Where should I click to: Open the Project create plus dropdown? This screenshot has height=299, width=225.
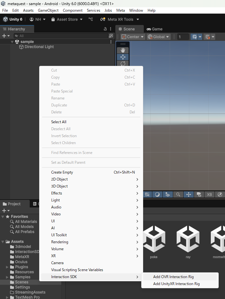[6, 211]
